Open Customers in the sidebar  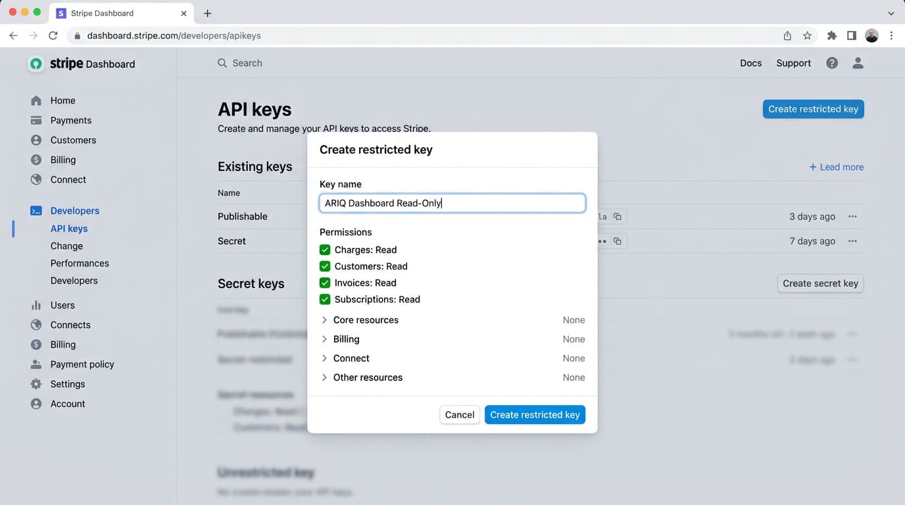click(x=73, y=140)
